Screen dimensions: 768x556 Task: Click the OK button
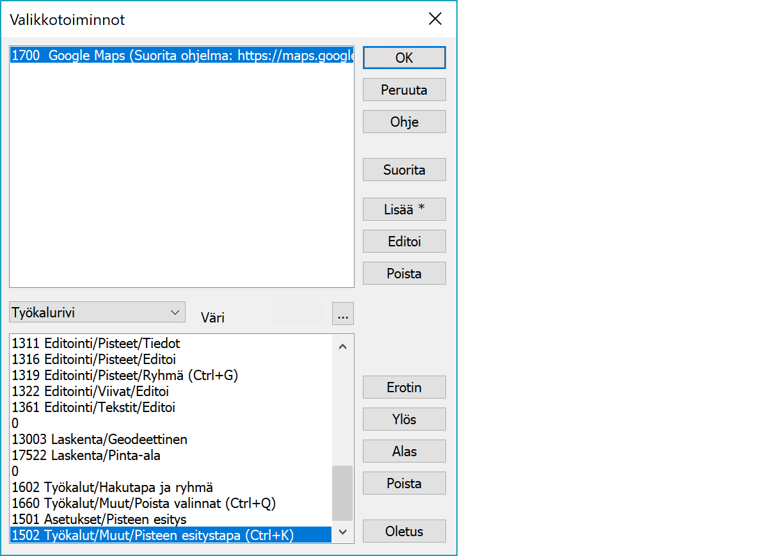pyautogui.click(x=404, y=58)
